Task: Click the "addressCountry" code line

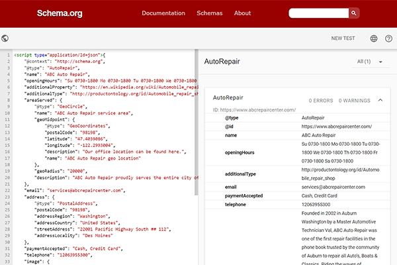Action: point(77,223)
